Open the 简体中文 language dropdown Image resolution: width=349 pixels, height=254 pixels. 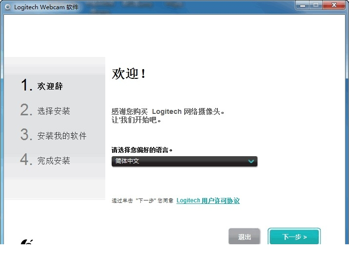[x=184, y=161]
